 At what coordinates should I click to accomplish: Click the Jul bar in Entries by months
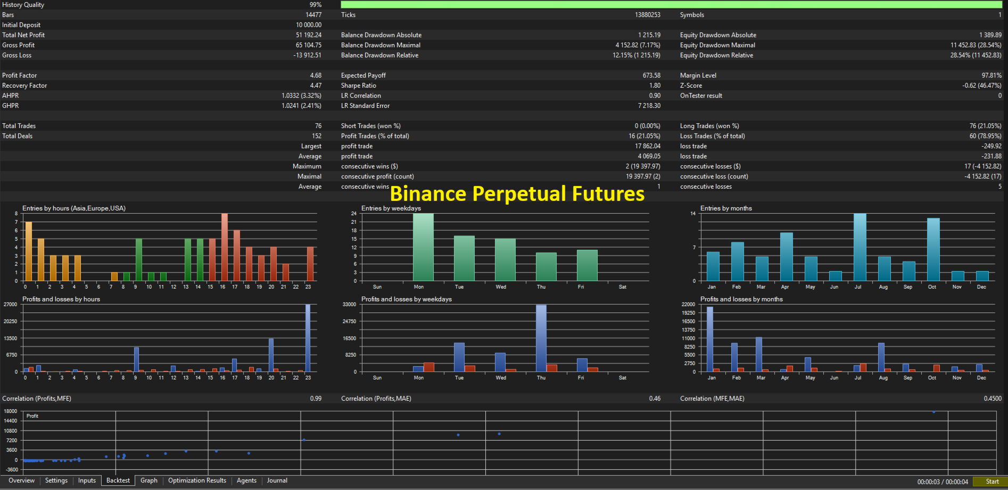[860, 247]
